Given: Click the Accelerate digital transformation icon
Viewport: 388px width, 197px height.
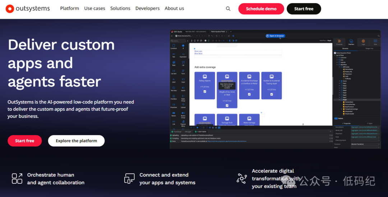Looking at the screenshot, I should tap(242, 178).
